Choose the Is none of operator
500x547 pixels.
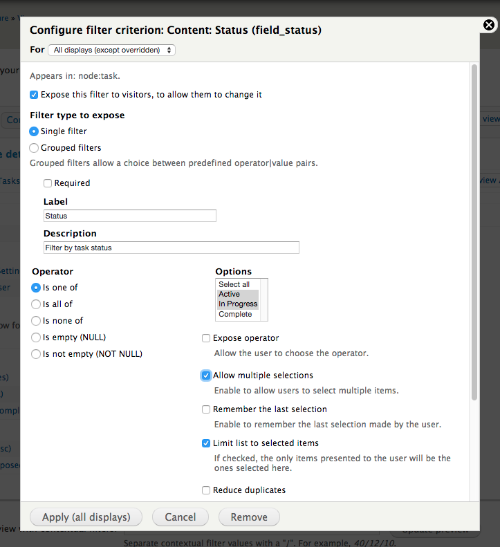coord(36,321)
